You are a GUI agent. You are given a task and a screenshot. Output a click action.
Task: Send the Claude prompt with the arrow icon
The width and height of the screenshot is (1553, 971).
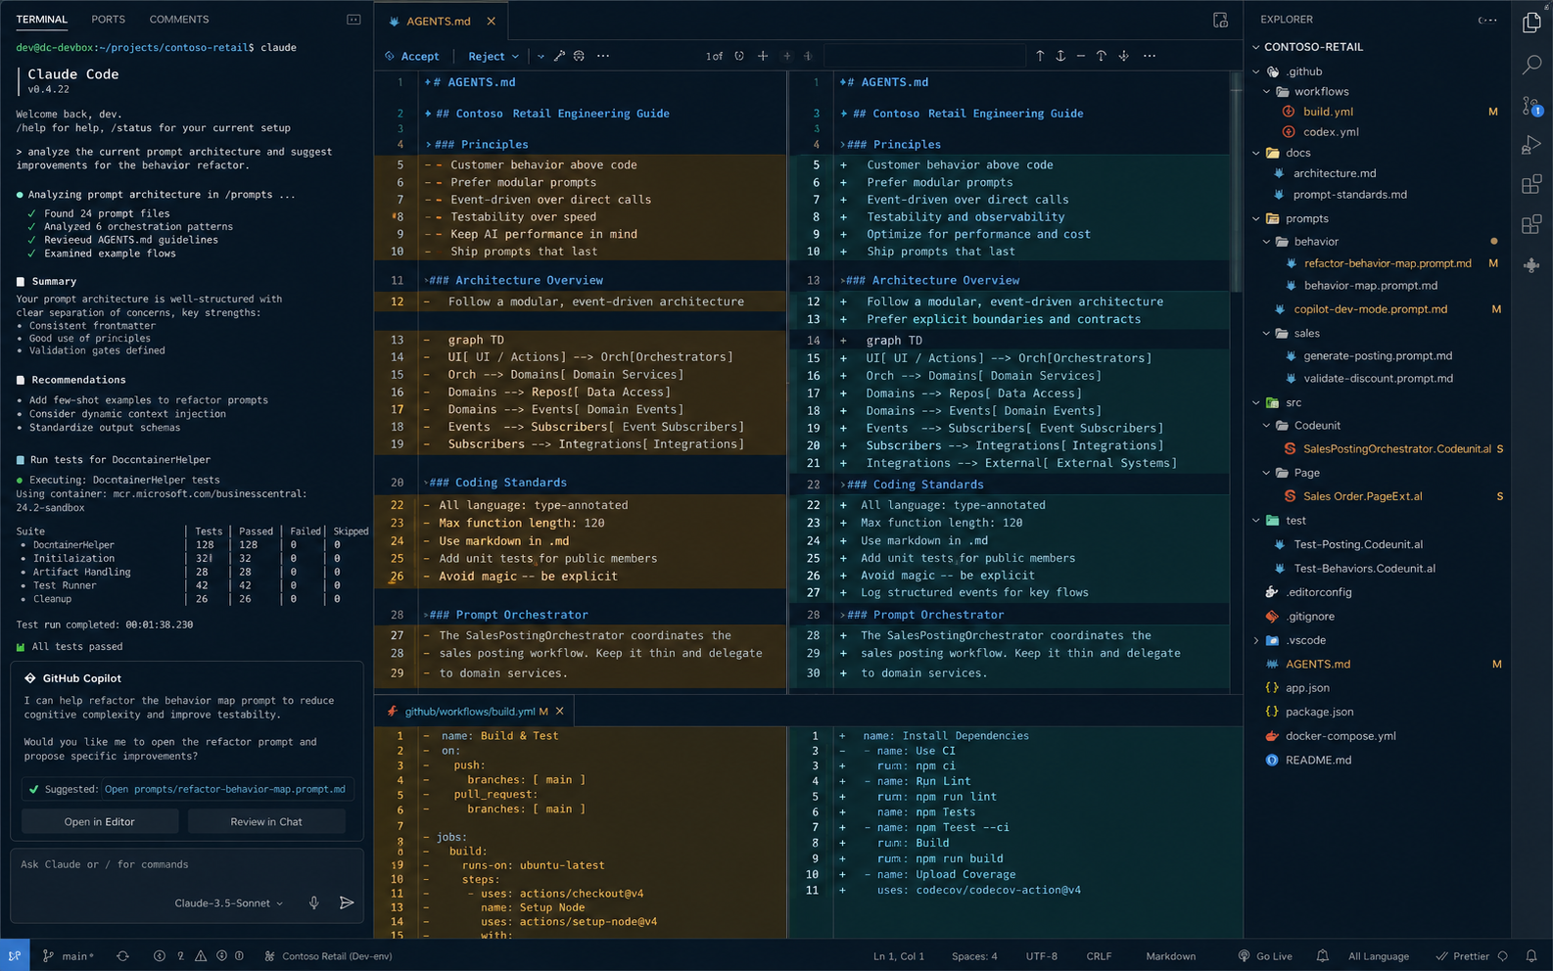[x=347, y=902]
